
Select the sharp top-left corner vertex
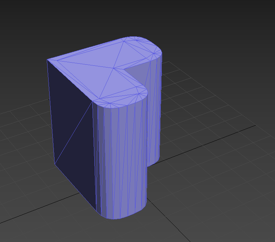click(x=47, y=60)
